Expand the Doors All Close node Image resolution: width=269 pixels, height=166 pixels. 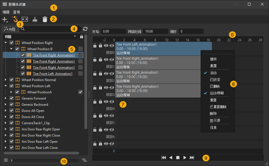pos(6,117)
